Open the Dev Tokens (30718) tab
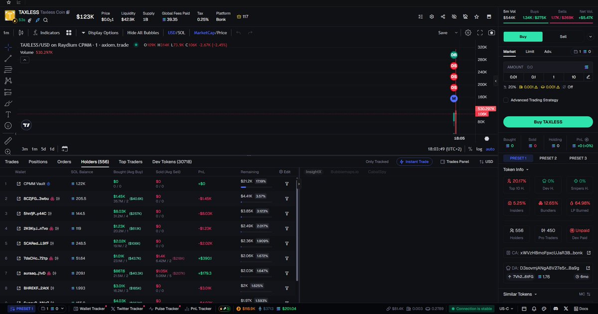This screenshot has width=598, height=314. pos(172,162)
